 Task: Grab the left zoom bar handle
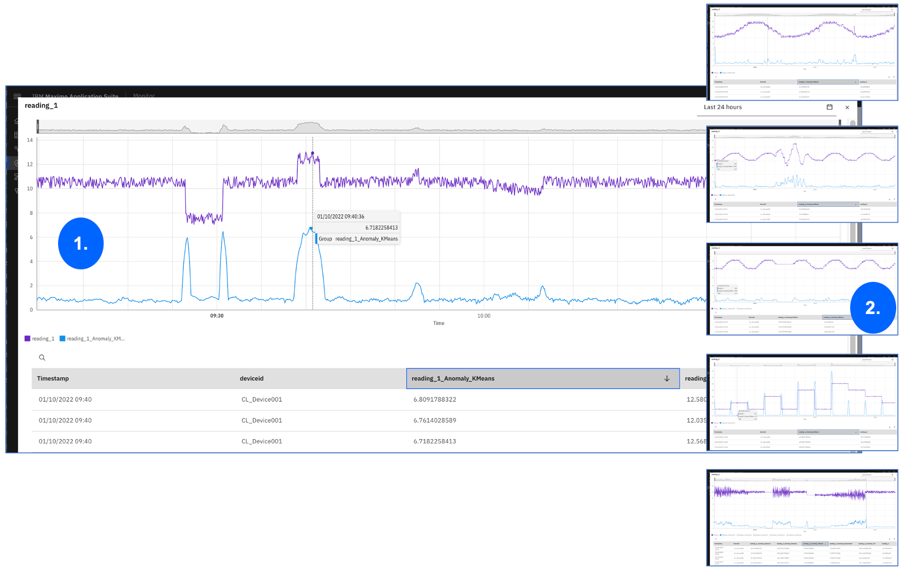37,127
